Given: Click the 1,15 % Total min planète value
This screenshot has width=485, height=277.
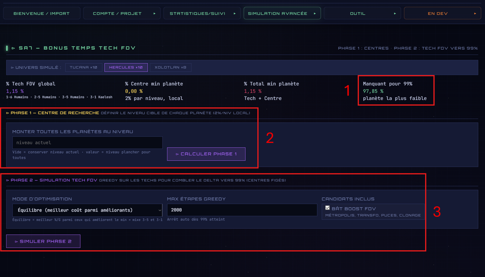Looking at the screenshot, I should pyautogui.click(x=253, y=91).
